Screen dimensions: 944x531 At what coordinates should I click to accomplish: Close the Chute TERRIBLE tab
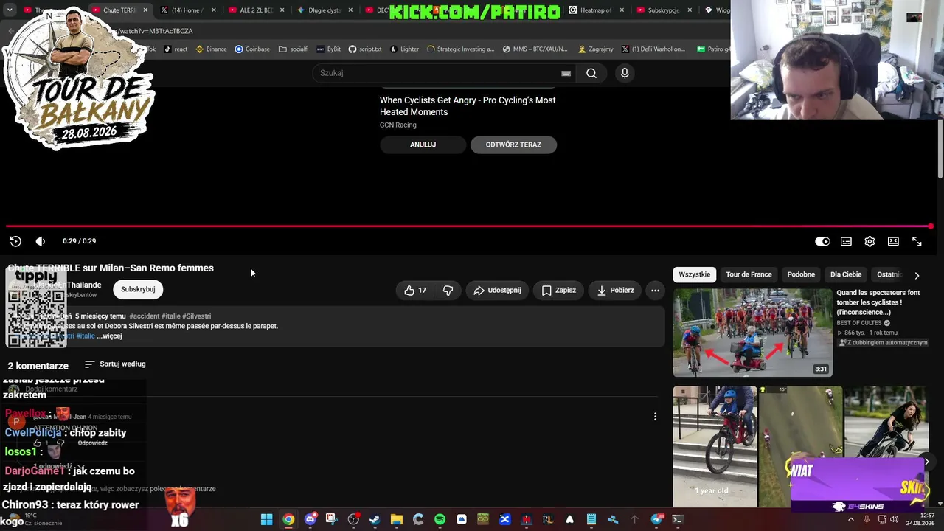pyautogui.click(x=145, y=10)
